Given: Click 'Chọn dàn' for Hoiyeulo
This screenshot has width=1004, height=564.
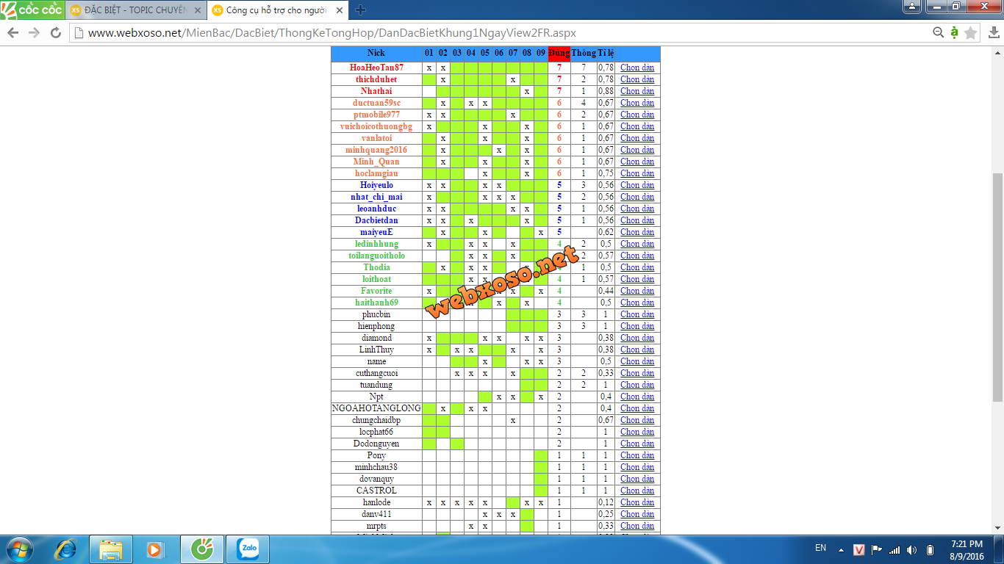Looking at the screenshot, I should pyautogui.click(x=637, y=185).
